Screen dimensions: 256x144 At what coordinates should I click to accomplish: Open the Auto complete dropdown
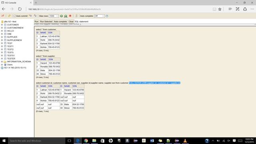coord(99,16)
